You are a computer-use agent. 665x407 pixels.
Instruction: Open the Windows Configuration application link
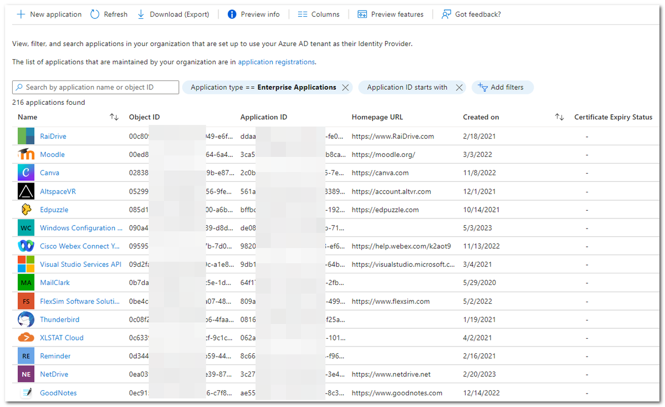tap(81, 228)
